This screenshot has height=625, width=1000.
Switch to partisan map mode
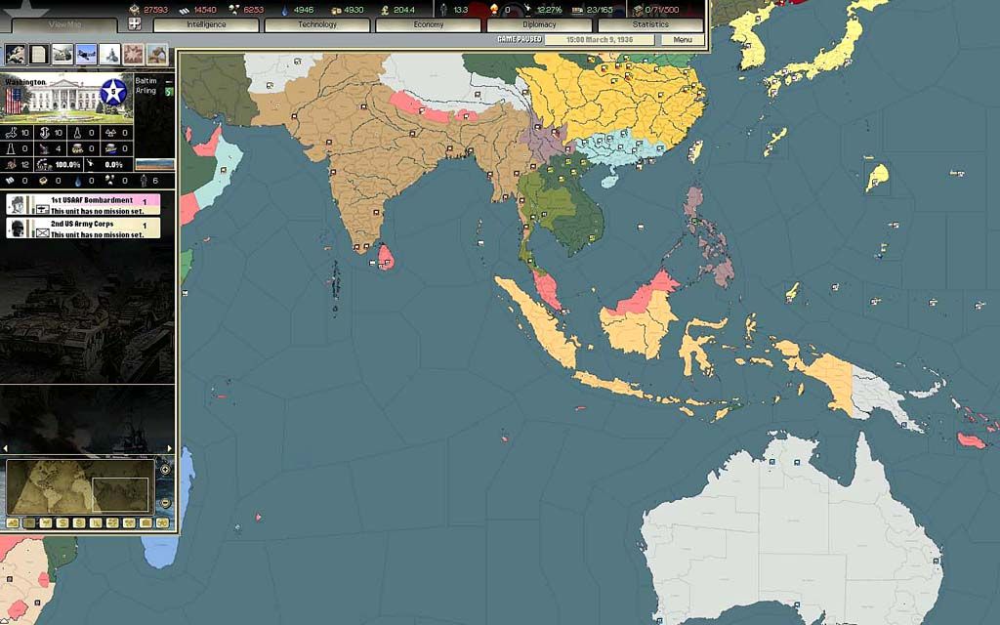click(x=96, y=523)
